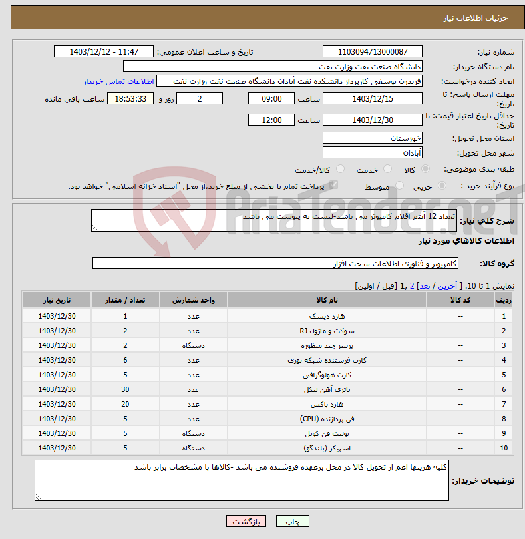Screen dimensions: 525x539
Task: Select the پرینتر چند منظوره item
Action: pyautogui.click(x=327, y=345)
